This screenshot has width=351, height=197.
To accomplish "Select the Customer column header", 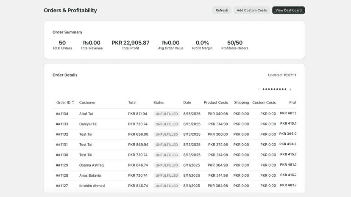I will (x=87, y=103).
